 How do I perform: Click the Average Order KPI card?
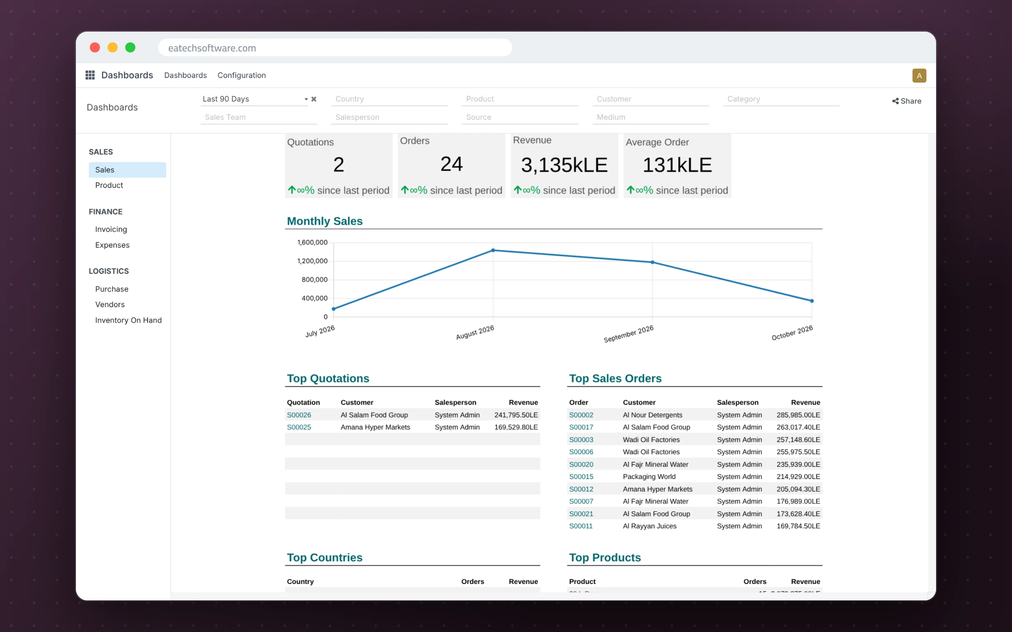pos(677,166)
